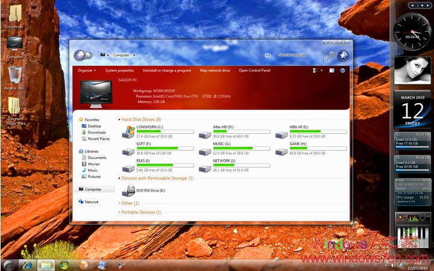Viewport: 434px width, 271px height.
Task: Click the star orb icon beside search
Action: 343,55
